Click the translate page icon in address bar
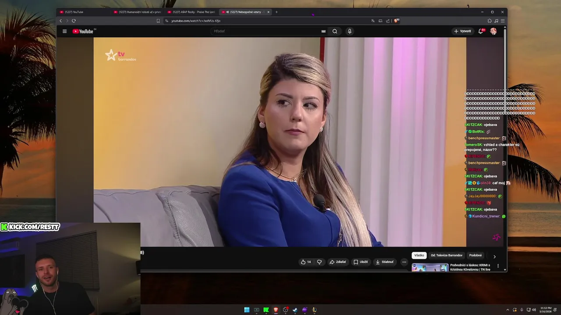 [373, 21]
